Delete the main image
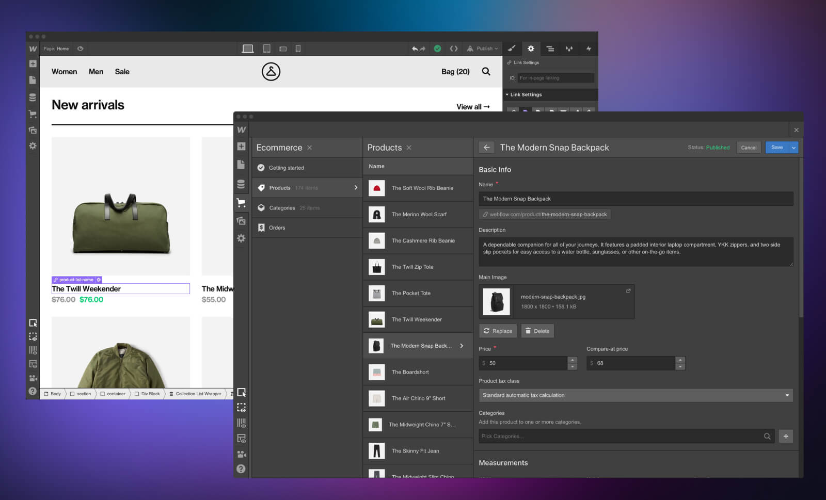This screenshot has width=826, height=500. pos(537,331)
